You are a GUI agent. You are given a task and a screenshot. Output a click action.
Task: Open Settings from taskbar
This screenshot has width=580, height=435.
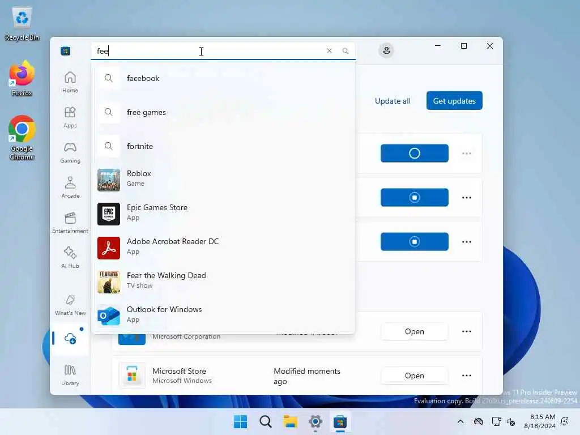(x=315, y=421)
